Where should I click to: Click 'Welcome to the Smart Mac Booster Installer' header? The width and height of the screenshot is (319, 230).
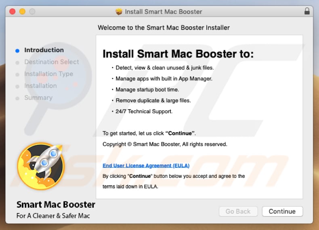tap(164, 27)
